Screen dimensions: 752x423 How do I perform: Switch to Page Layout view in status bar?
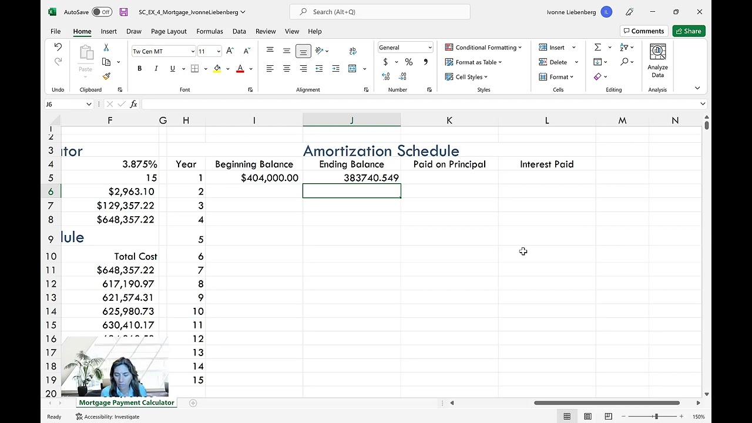[x=587, y=417]
